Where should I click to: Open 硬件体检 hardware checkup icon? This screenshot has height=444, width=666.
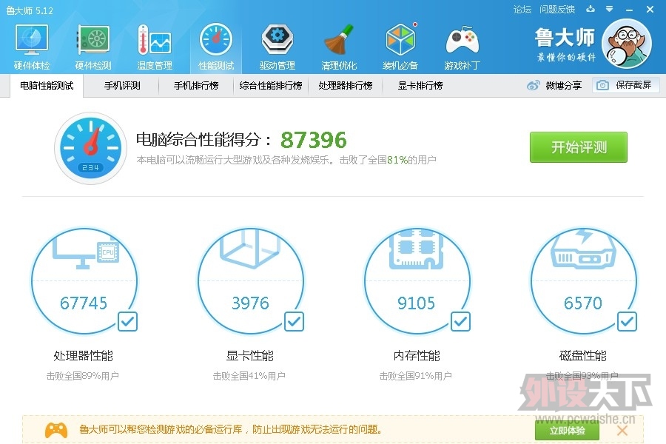[31, 47]
